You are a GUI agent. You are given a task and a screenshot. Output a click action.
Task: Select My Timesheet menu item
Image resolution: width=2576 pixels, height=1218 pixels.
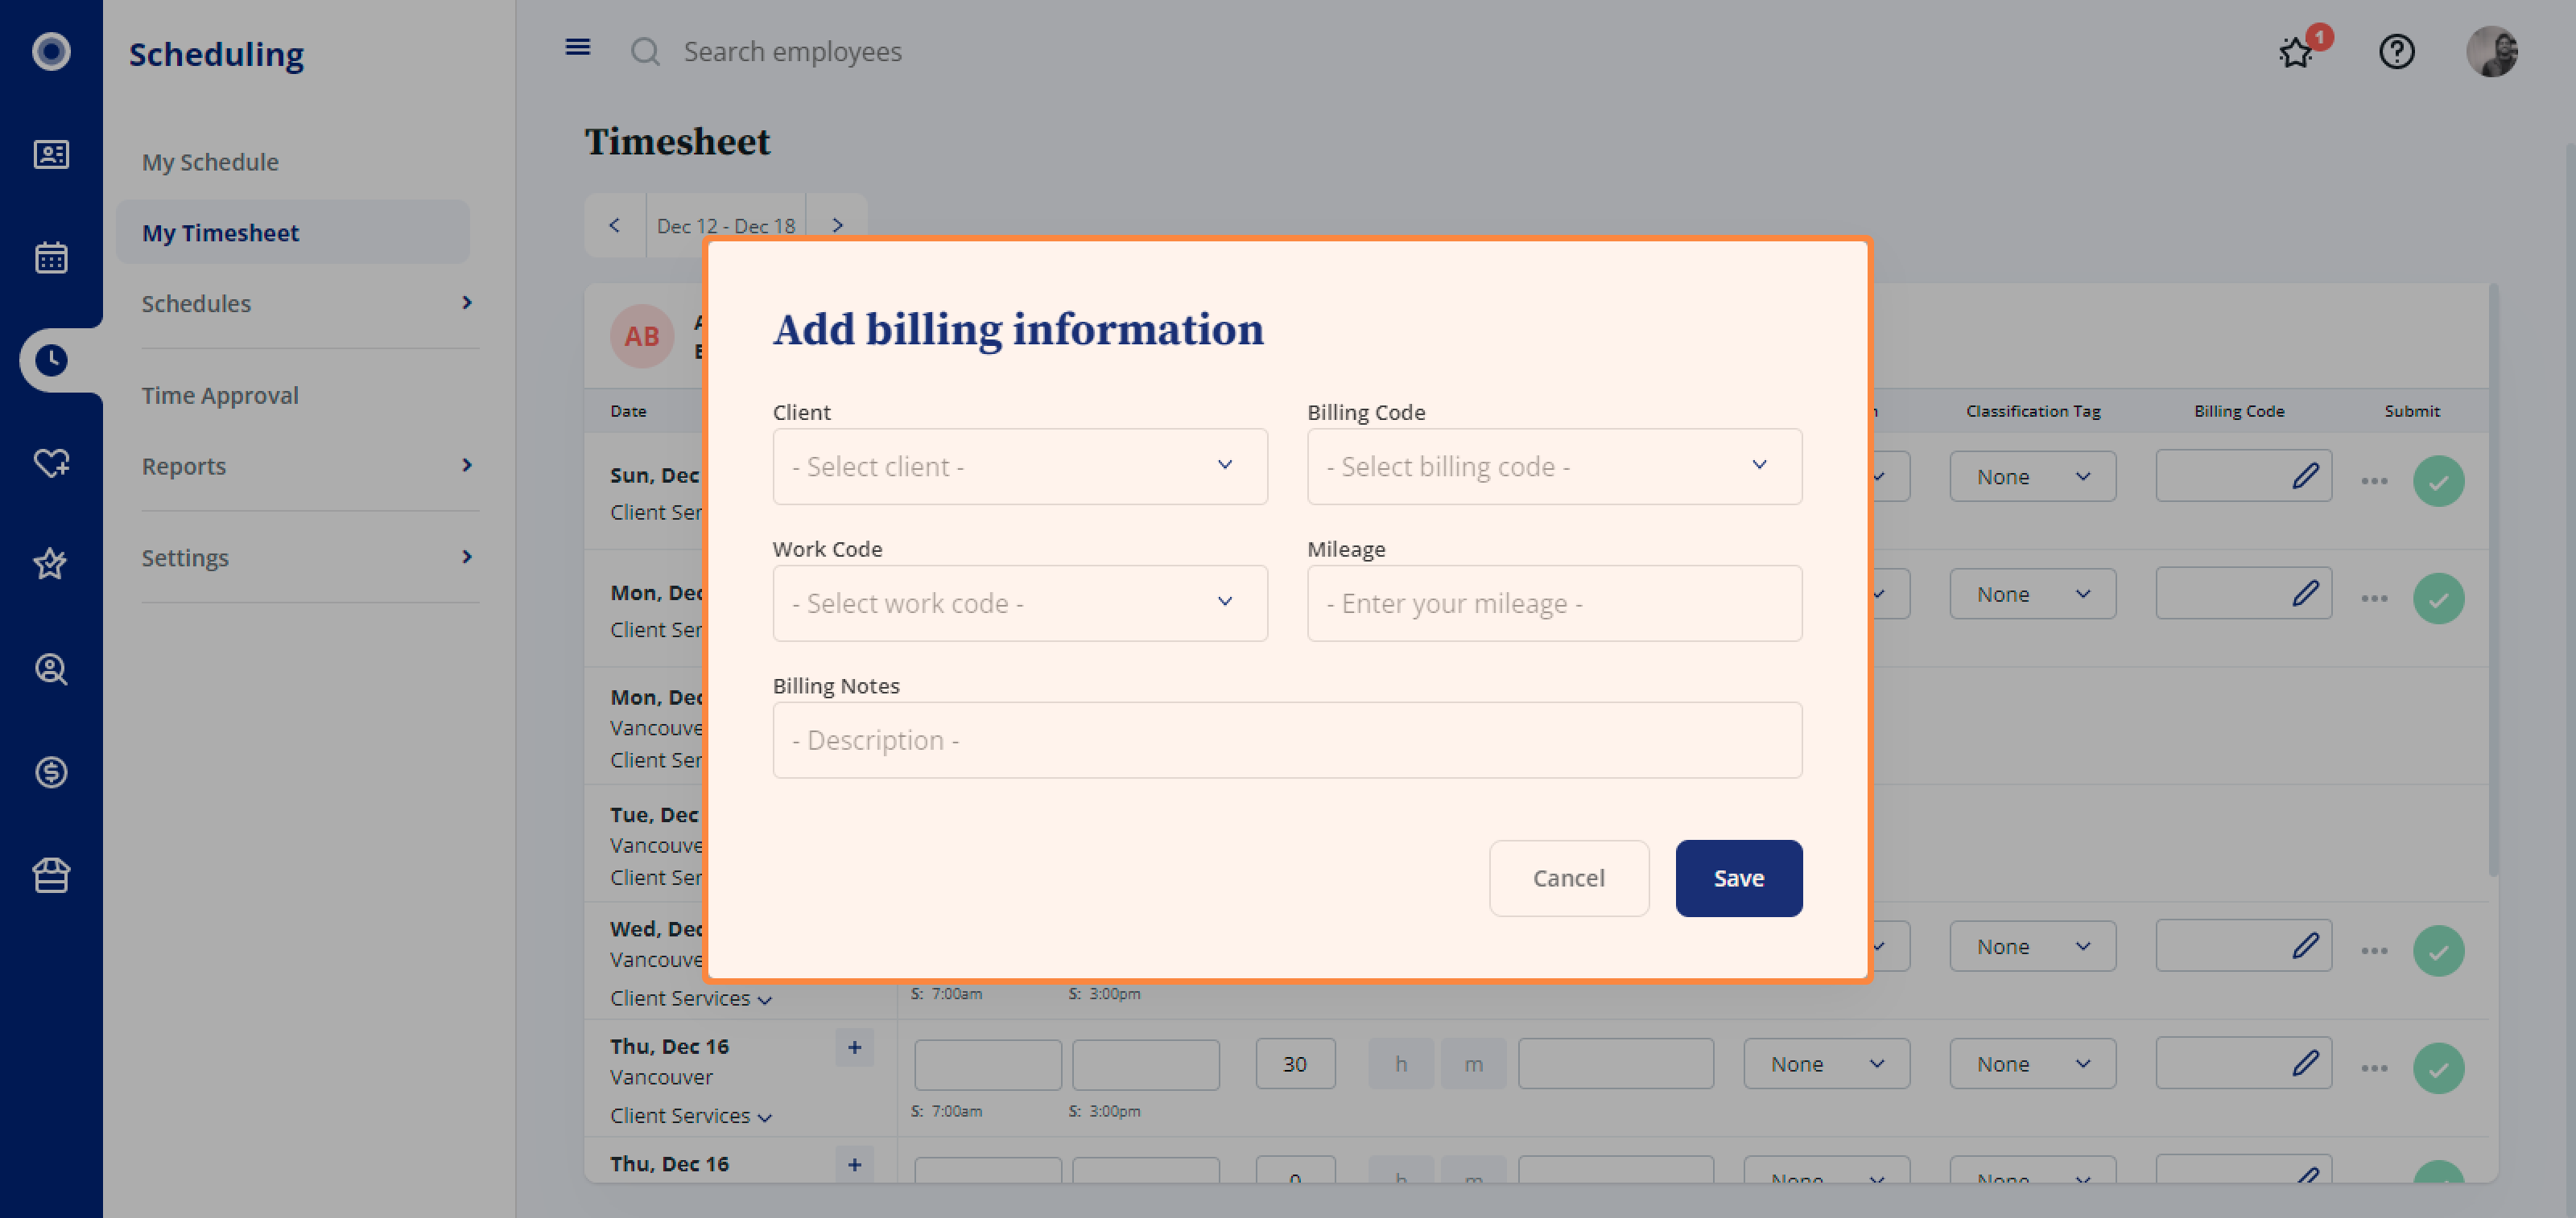pos(292,232)
